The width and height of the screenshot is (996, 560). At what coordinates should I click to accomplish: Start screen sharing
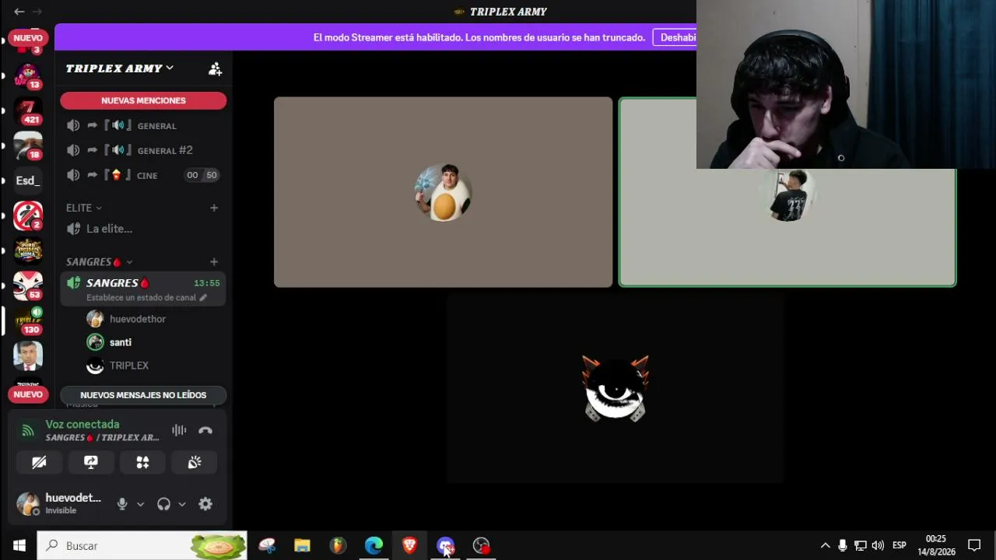91,462
